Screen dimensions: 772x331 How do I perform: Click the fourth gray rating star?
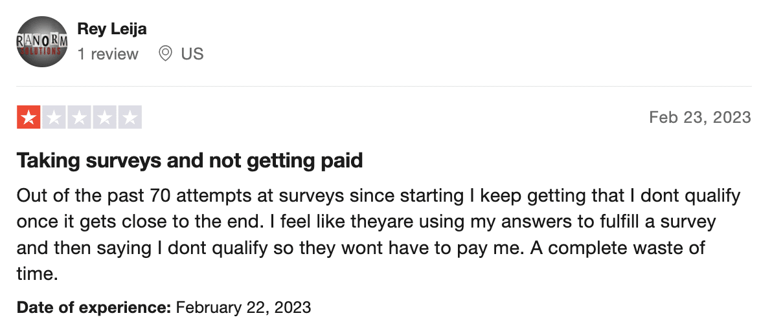click(104, 118)
